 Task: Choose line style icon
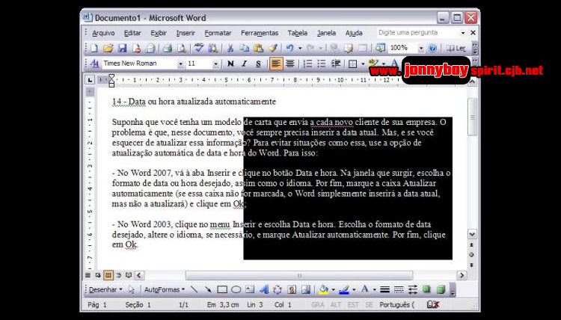[384, 289]
